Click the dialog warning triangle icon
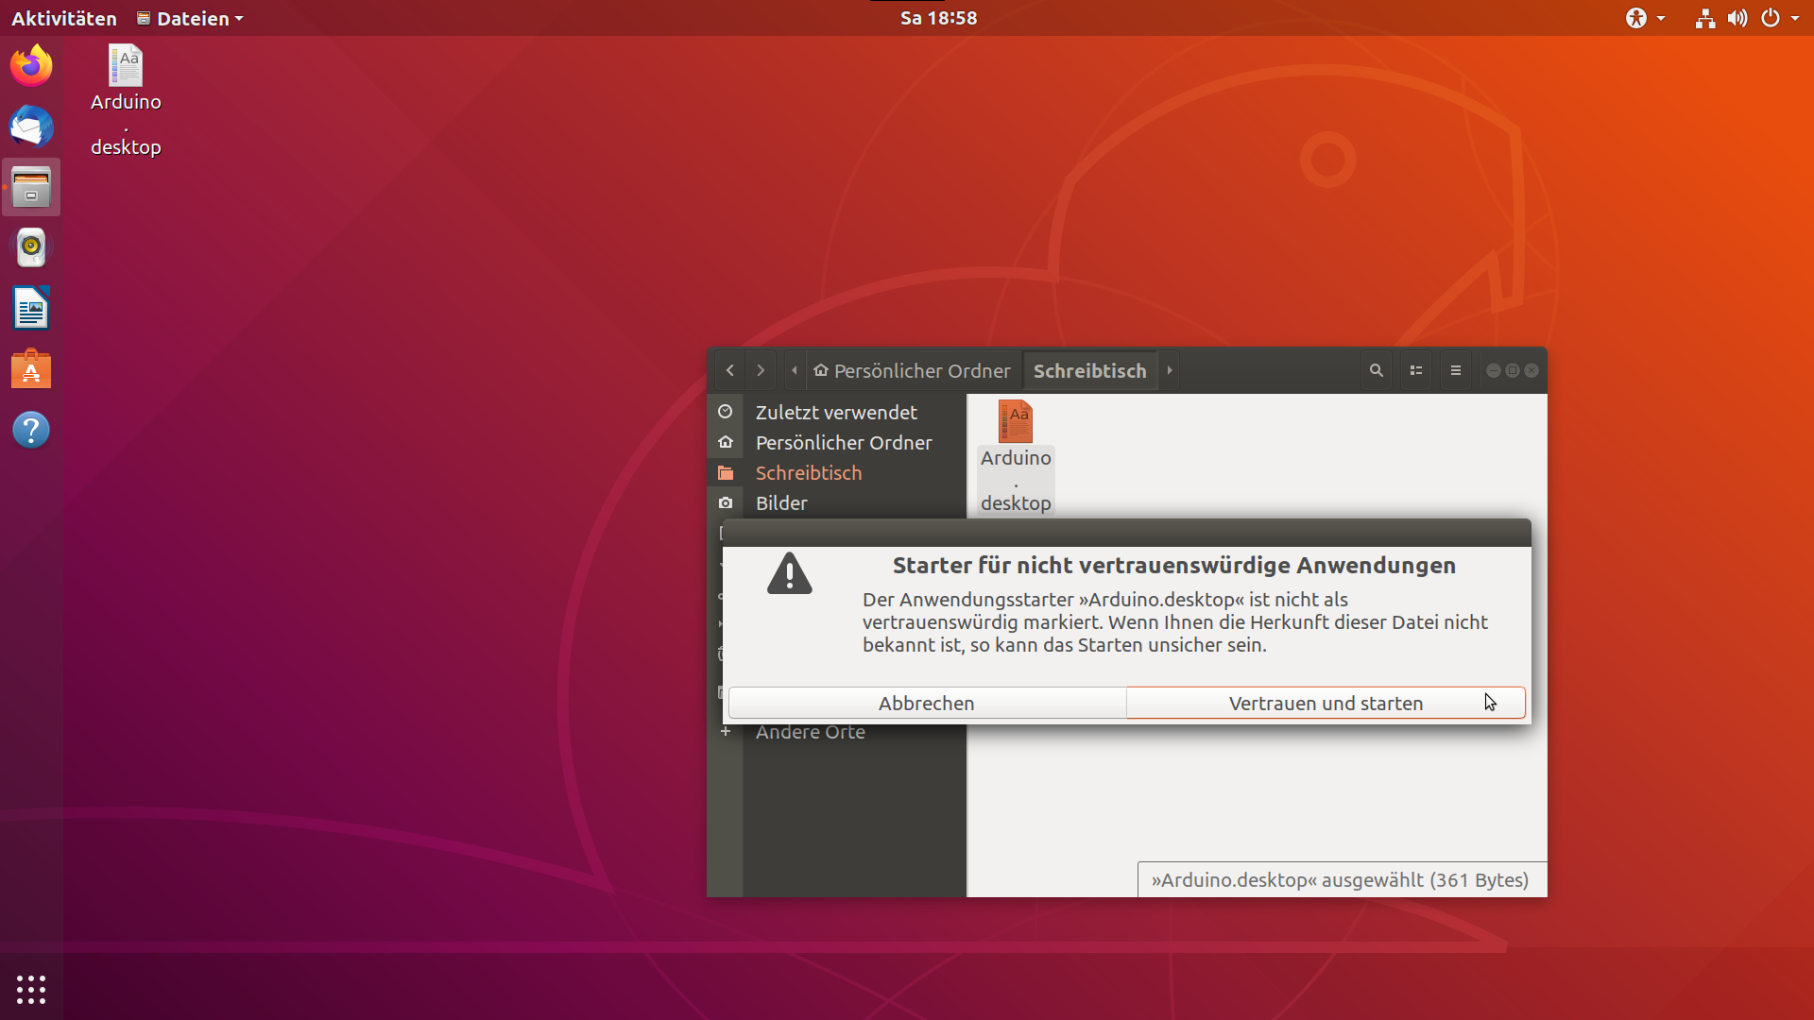This screenshot has width=1814, height=1020. 790,573
